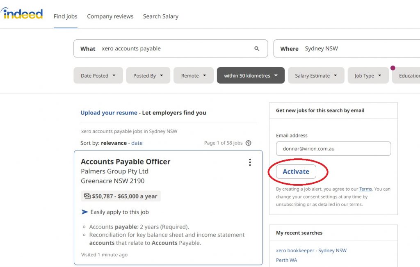Open the within 50 kilometres dropdown
This screenshot has height=267, width=420.
tap(251, 75)
